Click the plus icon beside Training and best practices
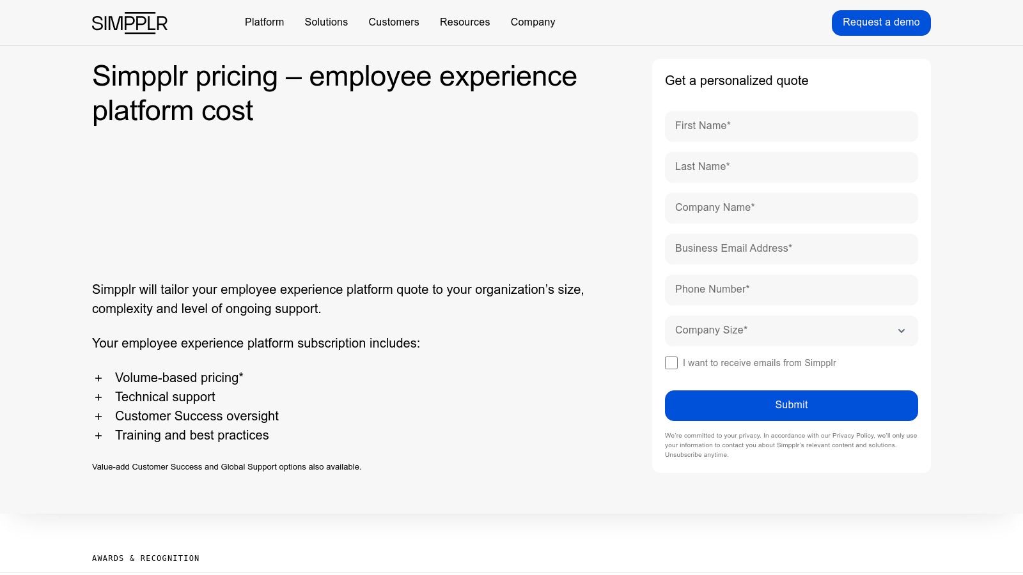 98,436
